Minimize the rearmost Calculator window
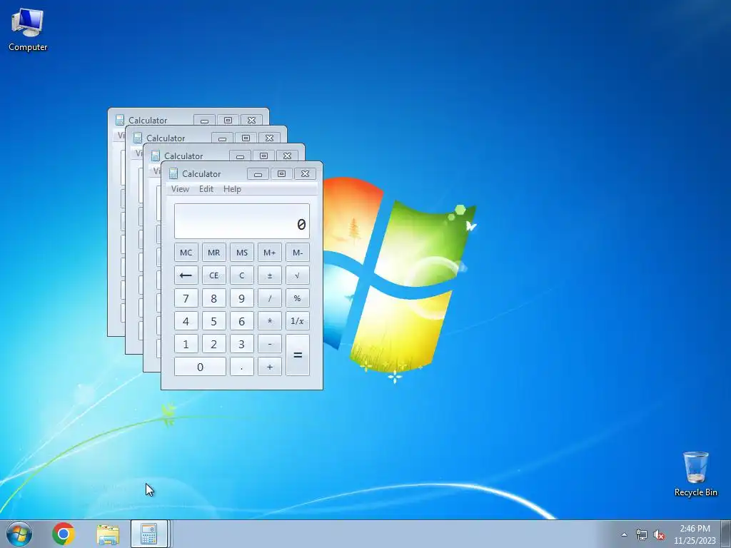Screen dimensions: 731x548 point(204,120)
